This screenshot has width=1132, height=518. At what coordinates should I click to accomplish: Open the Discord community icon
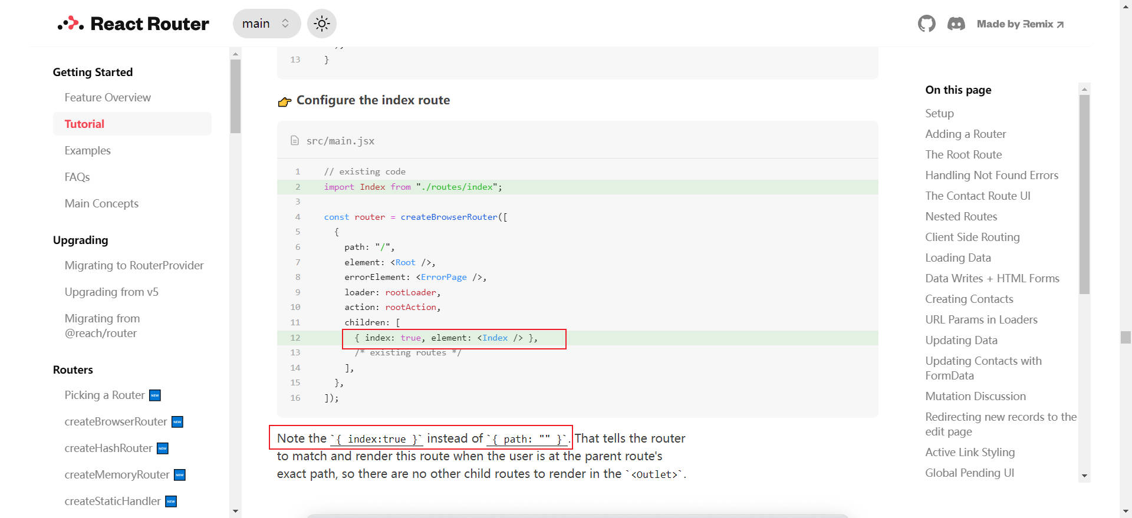point(956,24)
